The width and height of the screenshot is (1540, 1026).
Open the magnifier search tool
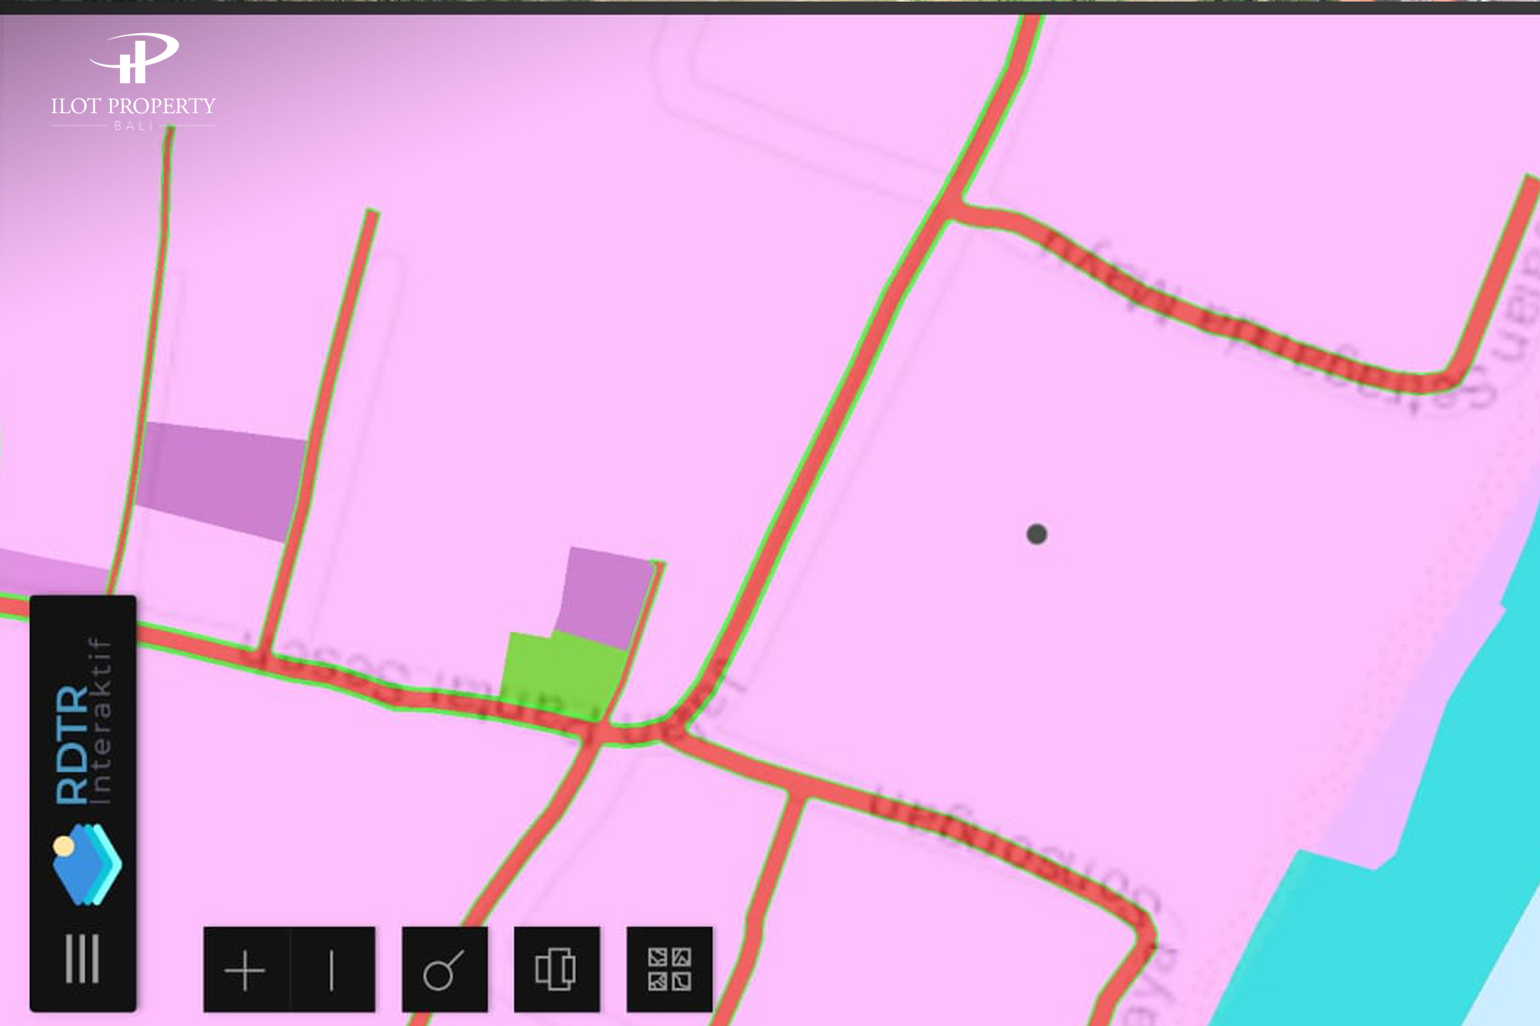pos(444,970)
